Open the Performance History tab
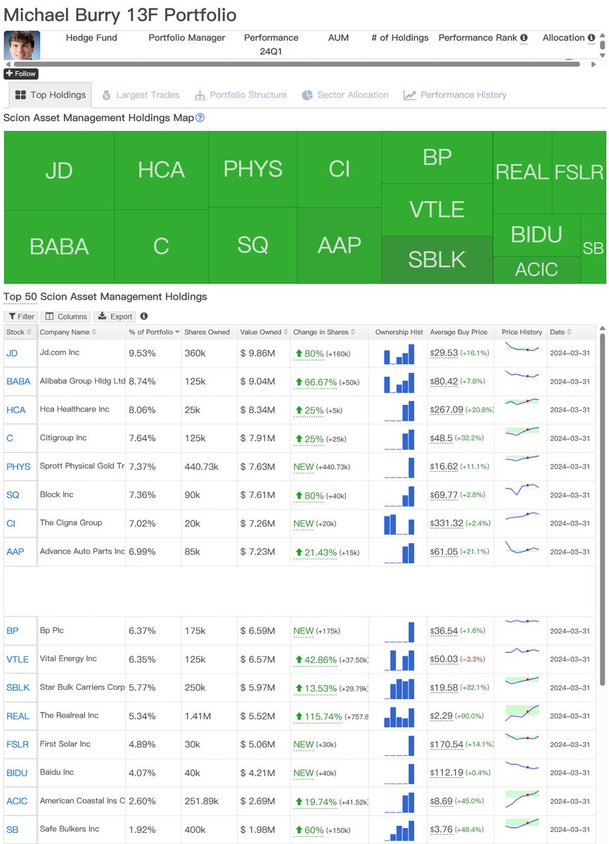609x844 pixels. pyautogui.click(x=455, y=95)
